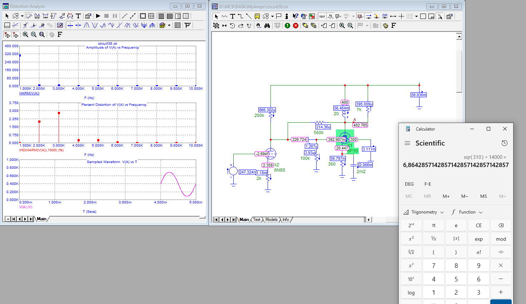
Task: Switch to the Models tab in schematic
Action: click(x=271, y=220)
